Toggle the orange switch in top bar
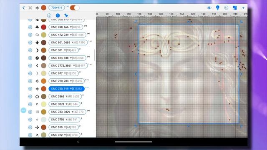 [x=75, y=7]
